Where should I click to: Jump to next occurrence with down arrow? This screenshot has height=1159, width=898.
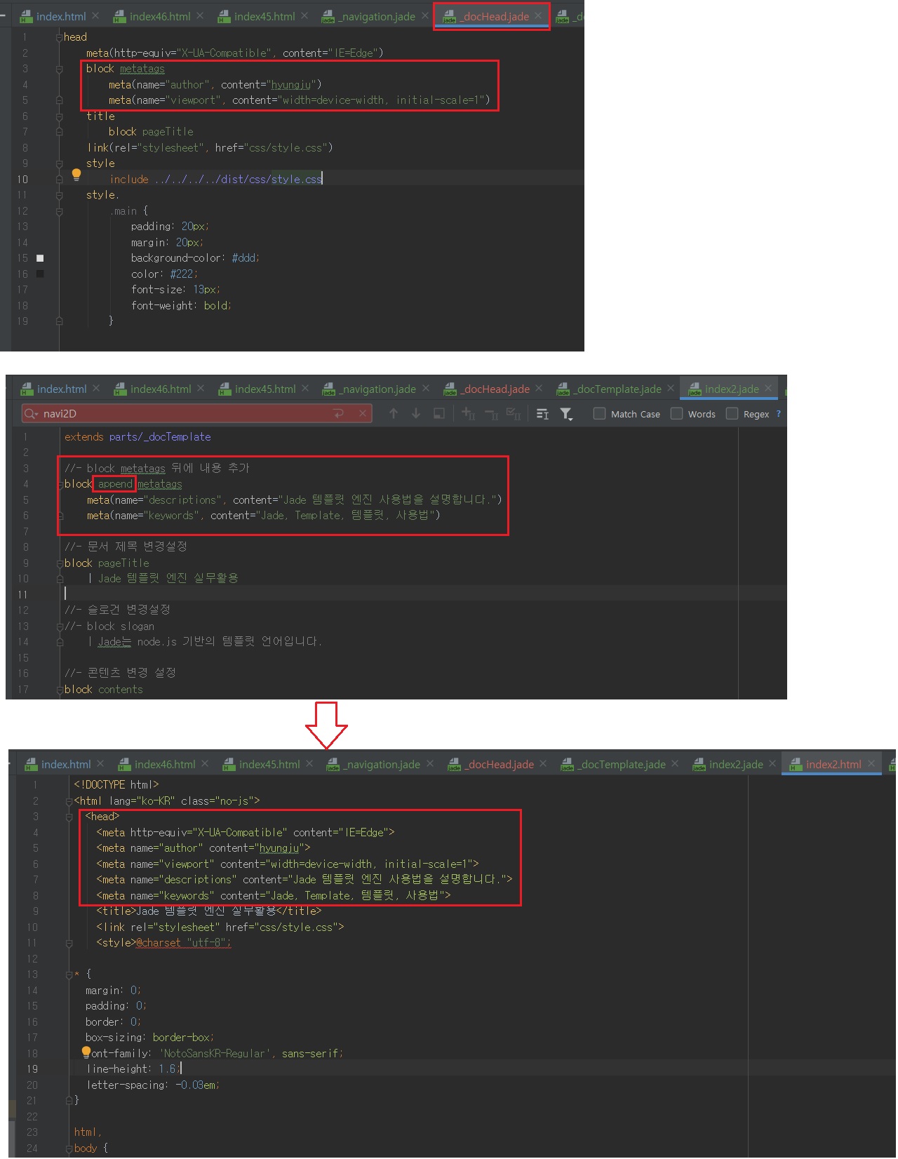click(x=416, y=414)
